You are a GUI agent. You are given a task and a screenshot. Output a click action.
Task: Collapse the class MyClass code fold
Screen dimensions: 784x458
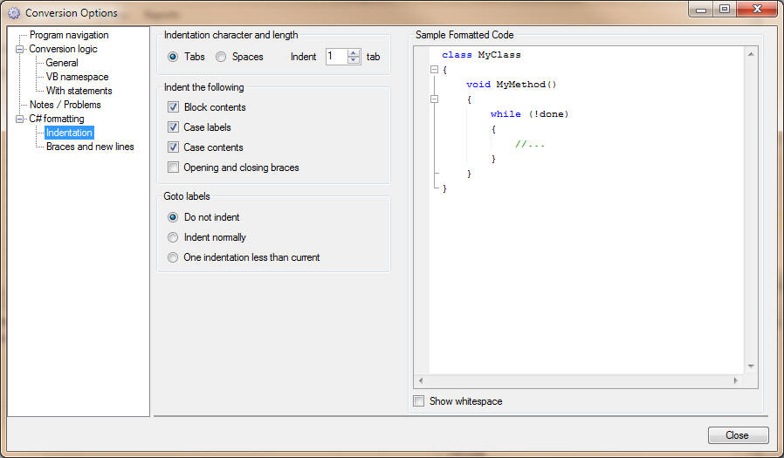point(434,70)
